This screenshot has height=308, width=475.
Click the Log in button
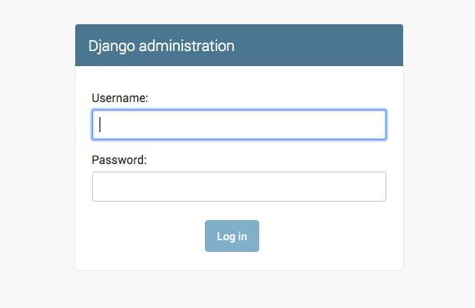point(232,236)
